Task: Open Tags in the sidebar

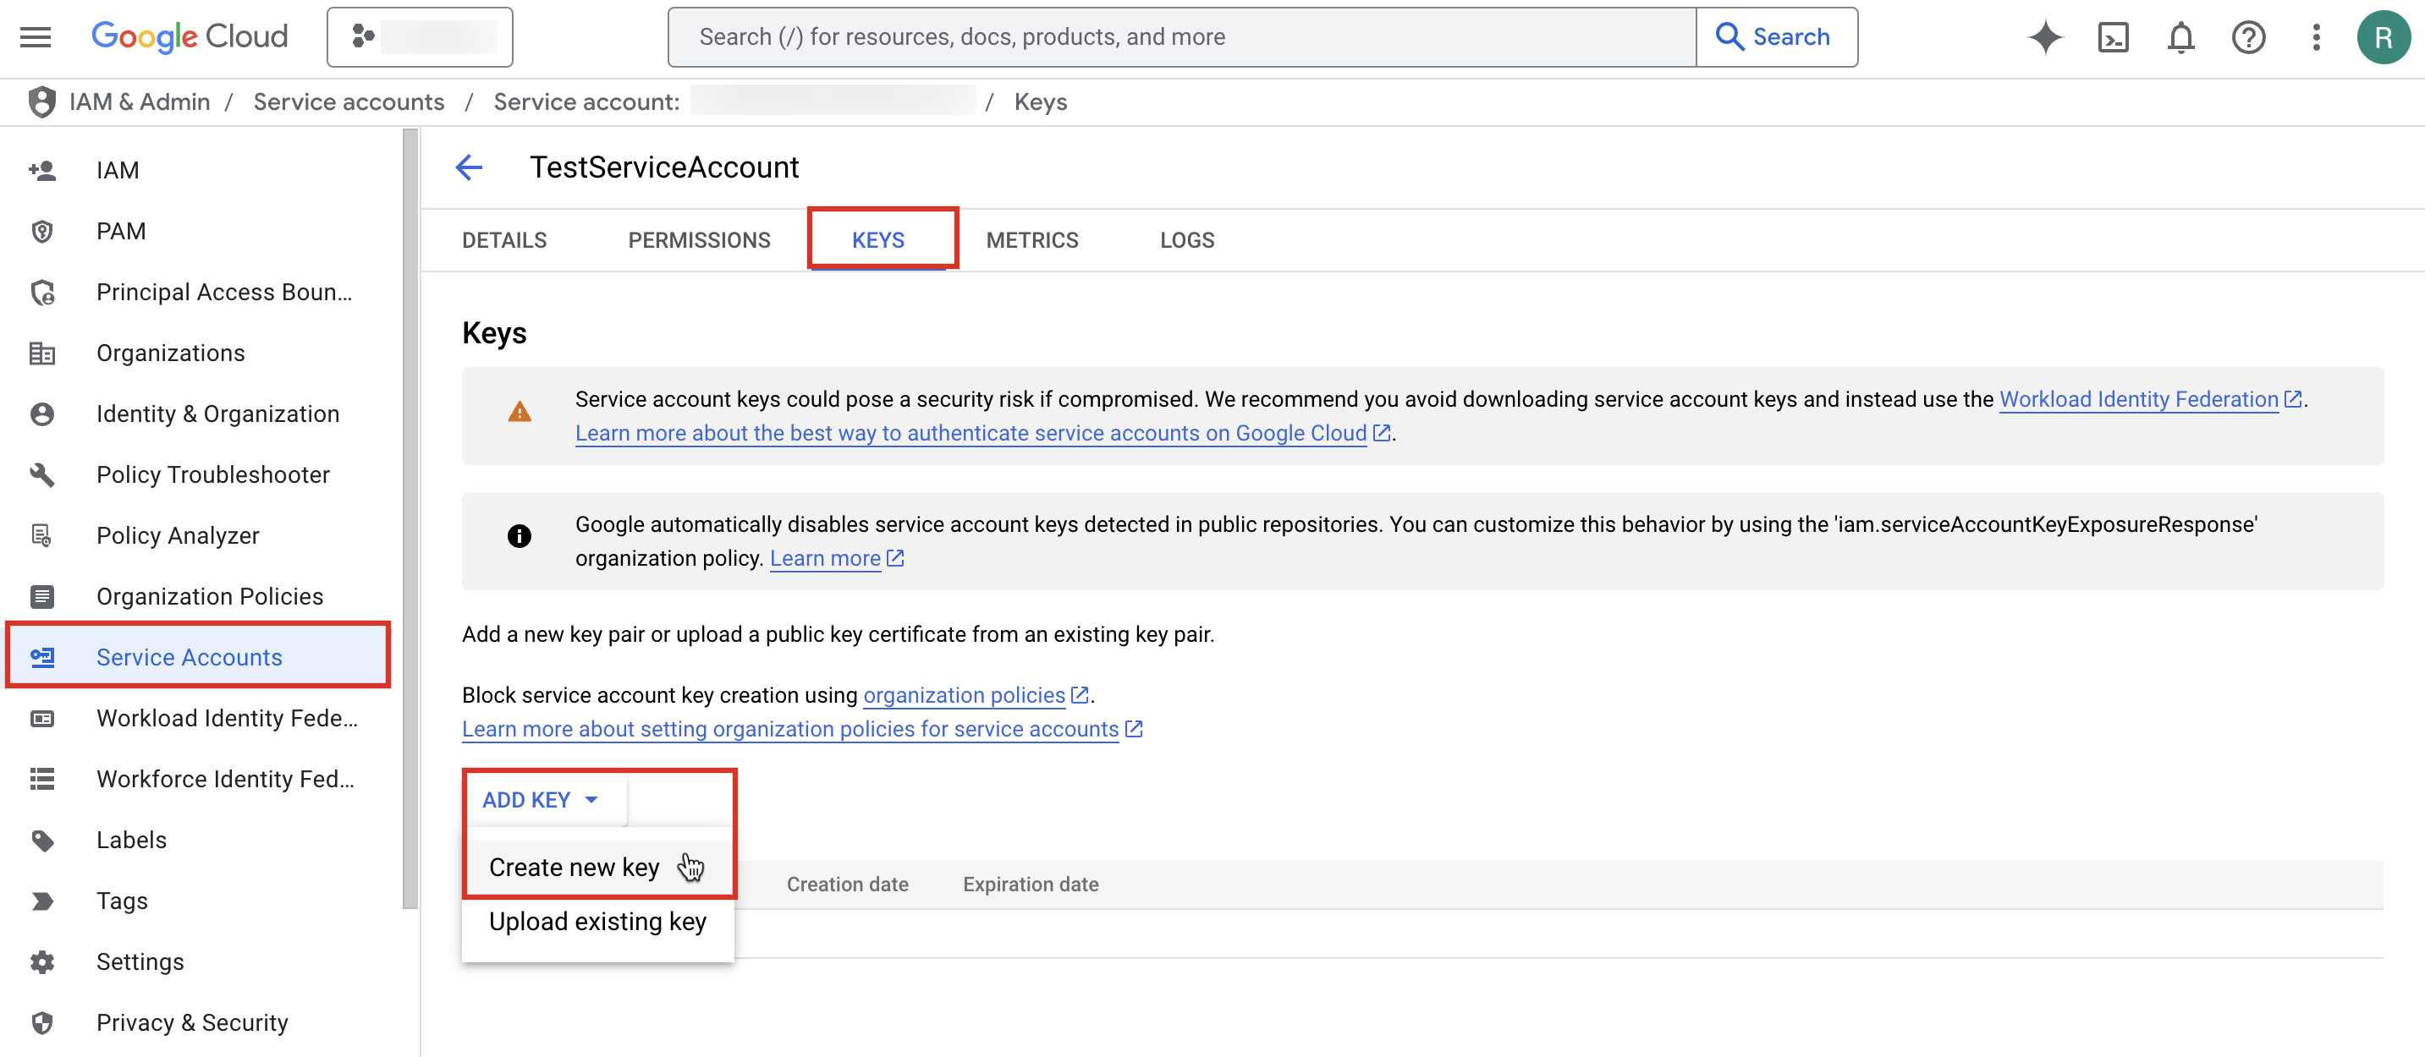Action: tap(123, 901)
